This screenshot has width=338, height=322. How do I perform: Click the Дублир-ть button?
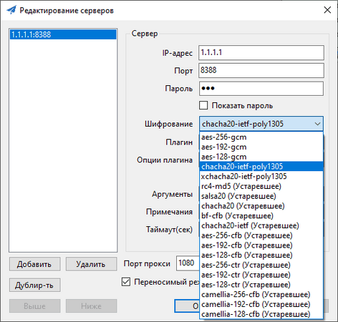click(34, 285)
